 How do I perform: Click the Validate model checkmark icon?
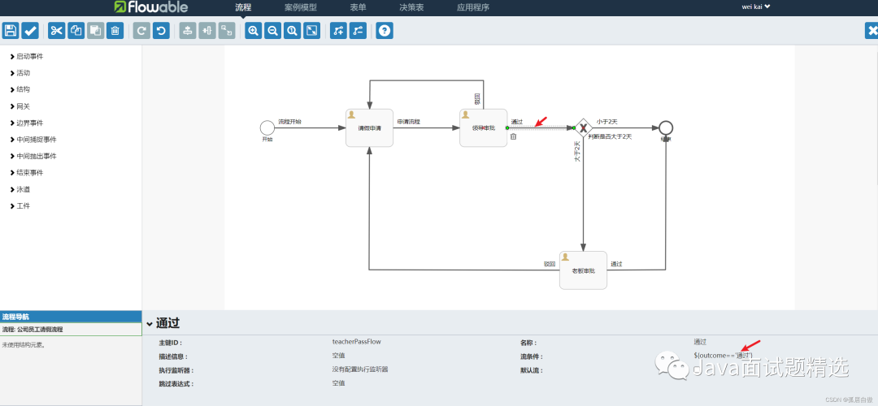[x=30, y=31]
